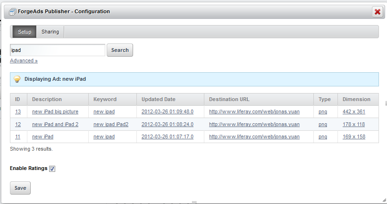
Task: Toggle the Enable Ratings checkbox
Action: pyautogui.click(x=52, y=169)
